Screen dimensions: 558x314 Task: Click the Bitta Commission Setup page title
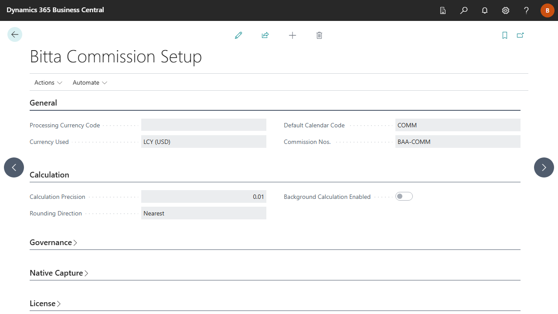(x=116, y=57)
